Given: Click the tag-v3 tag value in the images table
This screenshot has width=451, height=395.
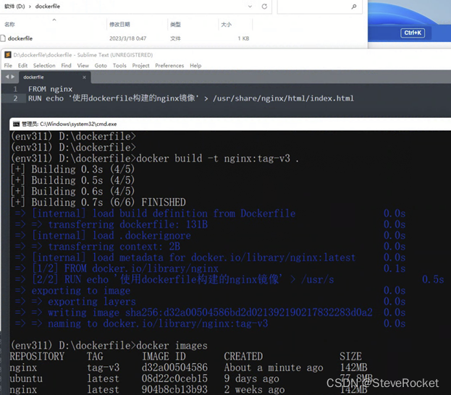Looking at the screenshot, I should coord(103,368).
